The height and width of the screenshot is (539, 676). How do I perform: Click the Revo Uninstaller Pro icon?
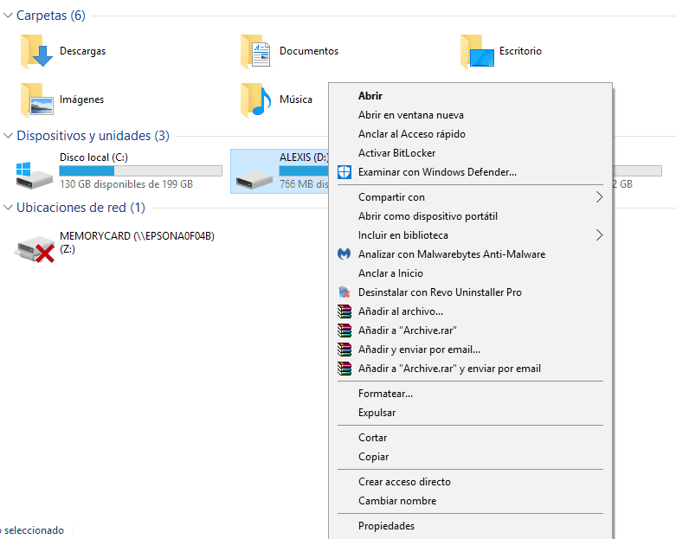[344, 292]
